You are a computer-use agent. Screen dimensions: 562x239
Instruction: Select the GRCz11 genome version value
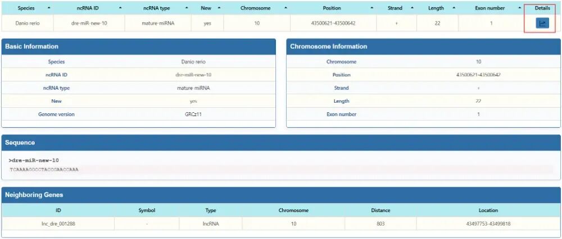[193, 114]
